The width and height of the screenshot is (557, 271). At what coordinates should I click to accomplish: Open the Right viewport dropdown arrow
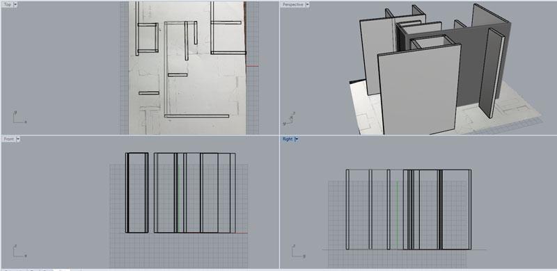click(297, 139)
